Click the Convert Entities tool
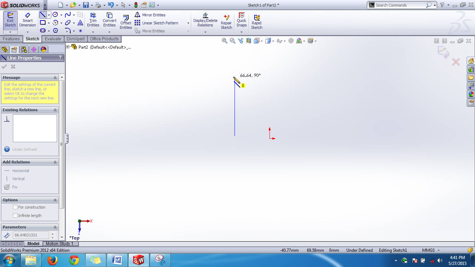 click(x=109, y=21)
